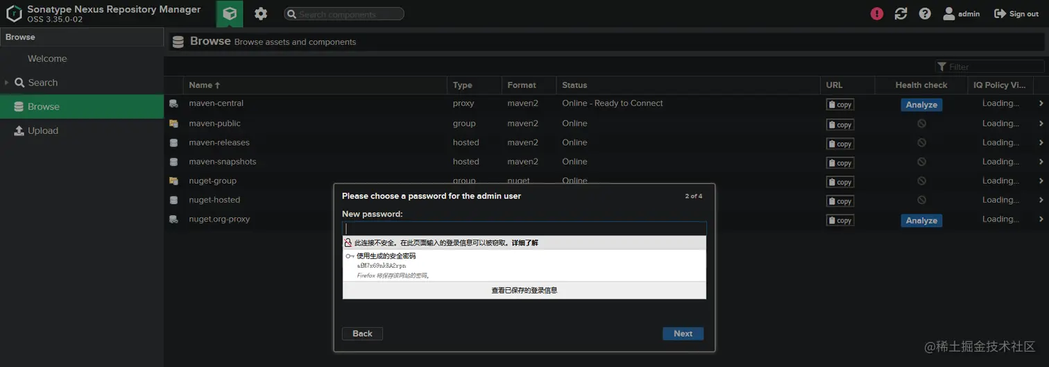
Task: Click the admin user account
Action: [961, 14]
